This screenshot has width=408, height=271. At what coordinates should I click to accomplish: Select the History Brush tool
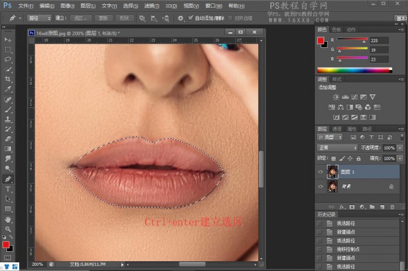point(8,129)
